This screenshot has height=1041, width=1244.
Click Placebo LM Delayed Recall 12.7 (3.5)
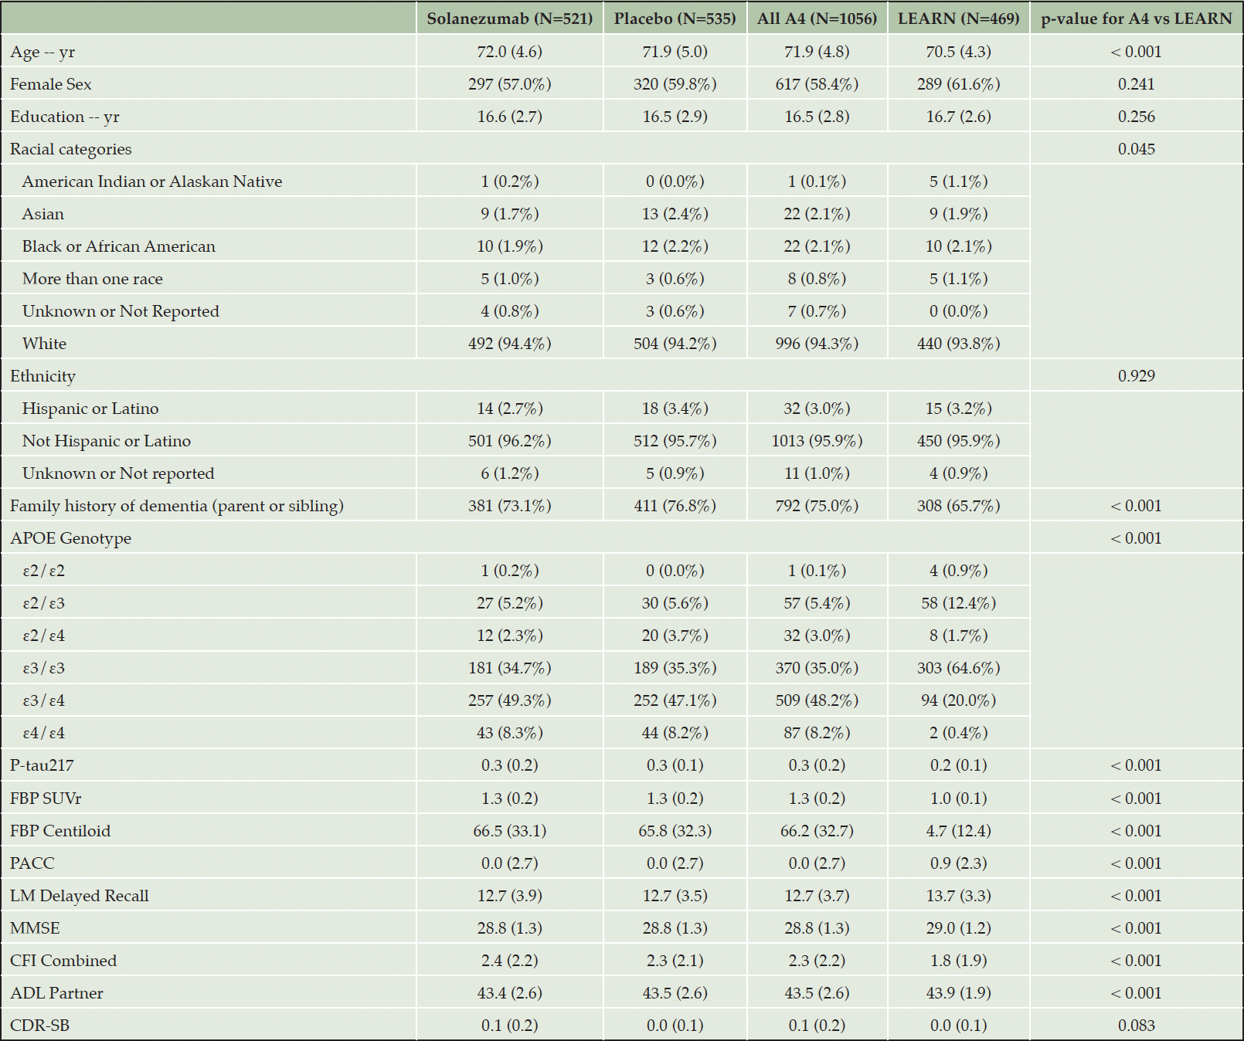(x=675, y=896)
